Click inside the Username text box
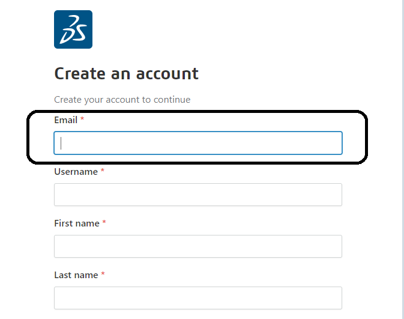Viewport: 404px width, 319px height. click(198, 195)
